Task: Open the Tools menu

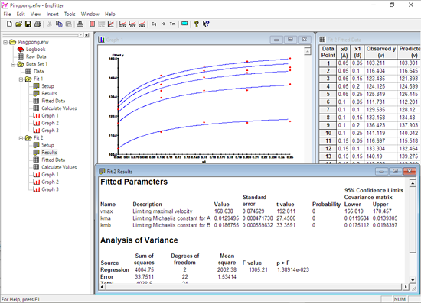Action: pyautogui.click(x=70, y=15)
